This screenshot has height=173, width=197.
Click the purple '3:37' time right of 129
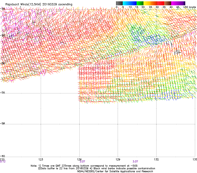tap(135, 162)
